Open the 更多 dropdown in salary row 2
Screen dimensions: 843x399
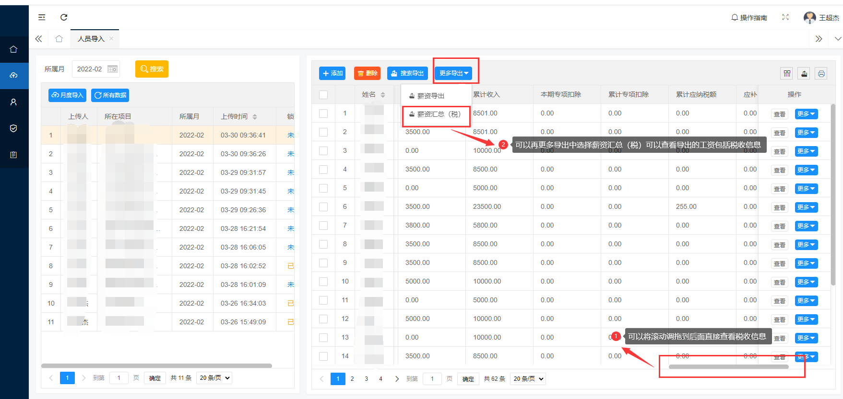(806, 133)
